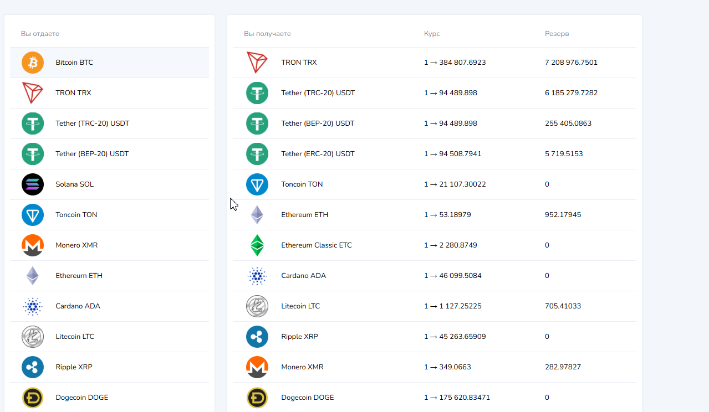Select Litecoin LTC label in give list

click(x=75, y=337)
